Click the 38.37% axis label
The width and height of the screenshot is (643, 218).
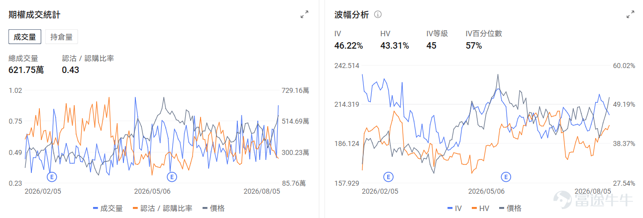pos(624,144)
